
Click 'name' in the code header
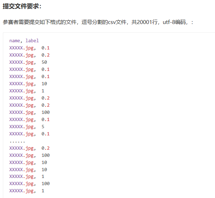pos(15,41)
